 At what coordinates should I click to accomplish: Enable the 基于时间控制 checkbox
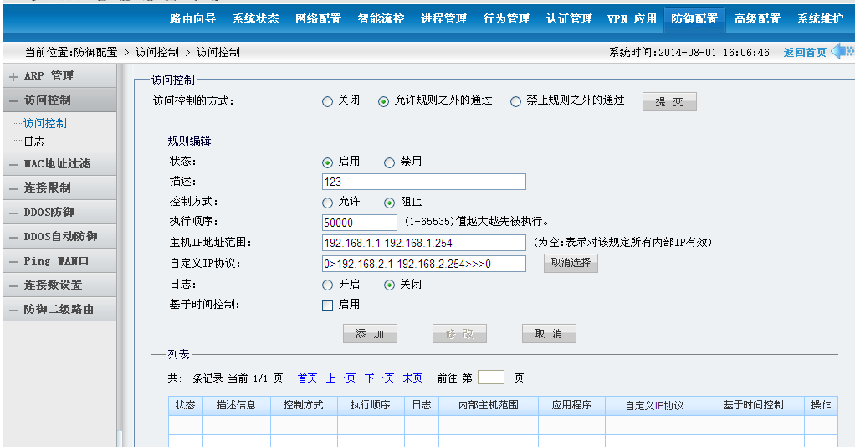328,305
